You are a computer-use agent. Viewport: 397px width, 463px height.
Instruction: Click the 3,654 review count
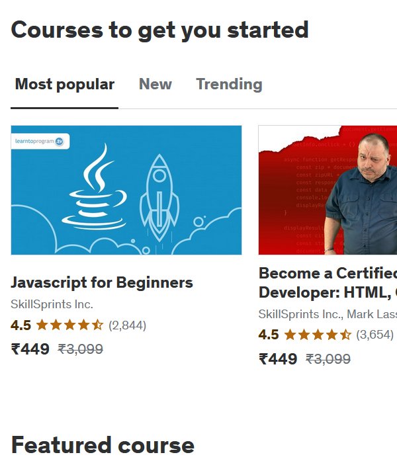click(375, 335)
